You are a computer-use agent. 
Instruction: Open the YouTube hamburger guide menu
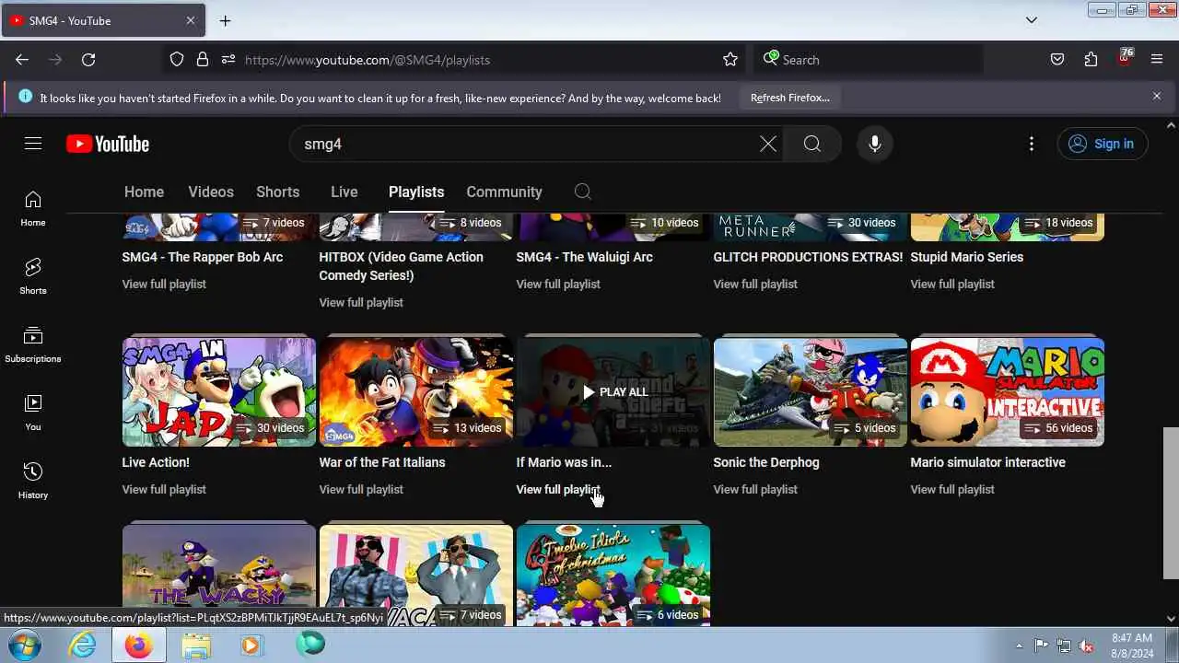[x=33, y=144]
